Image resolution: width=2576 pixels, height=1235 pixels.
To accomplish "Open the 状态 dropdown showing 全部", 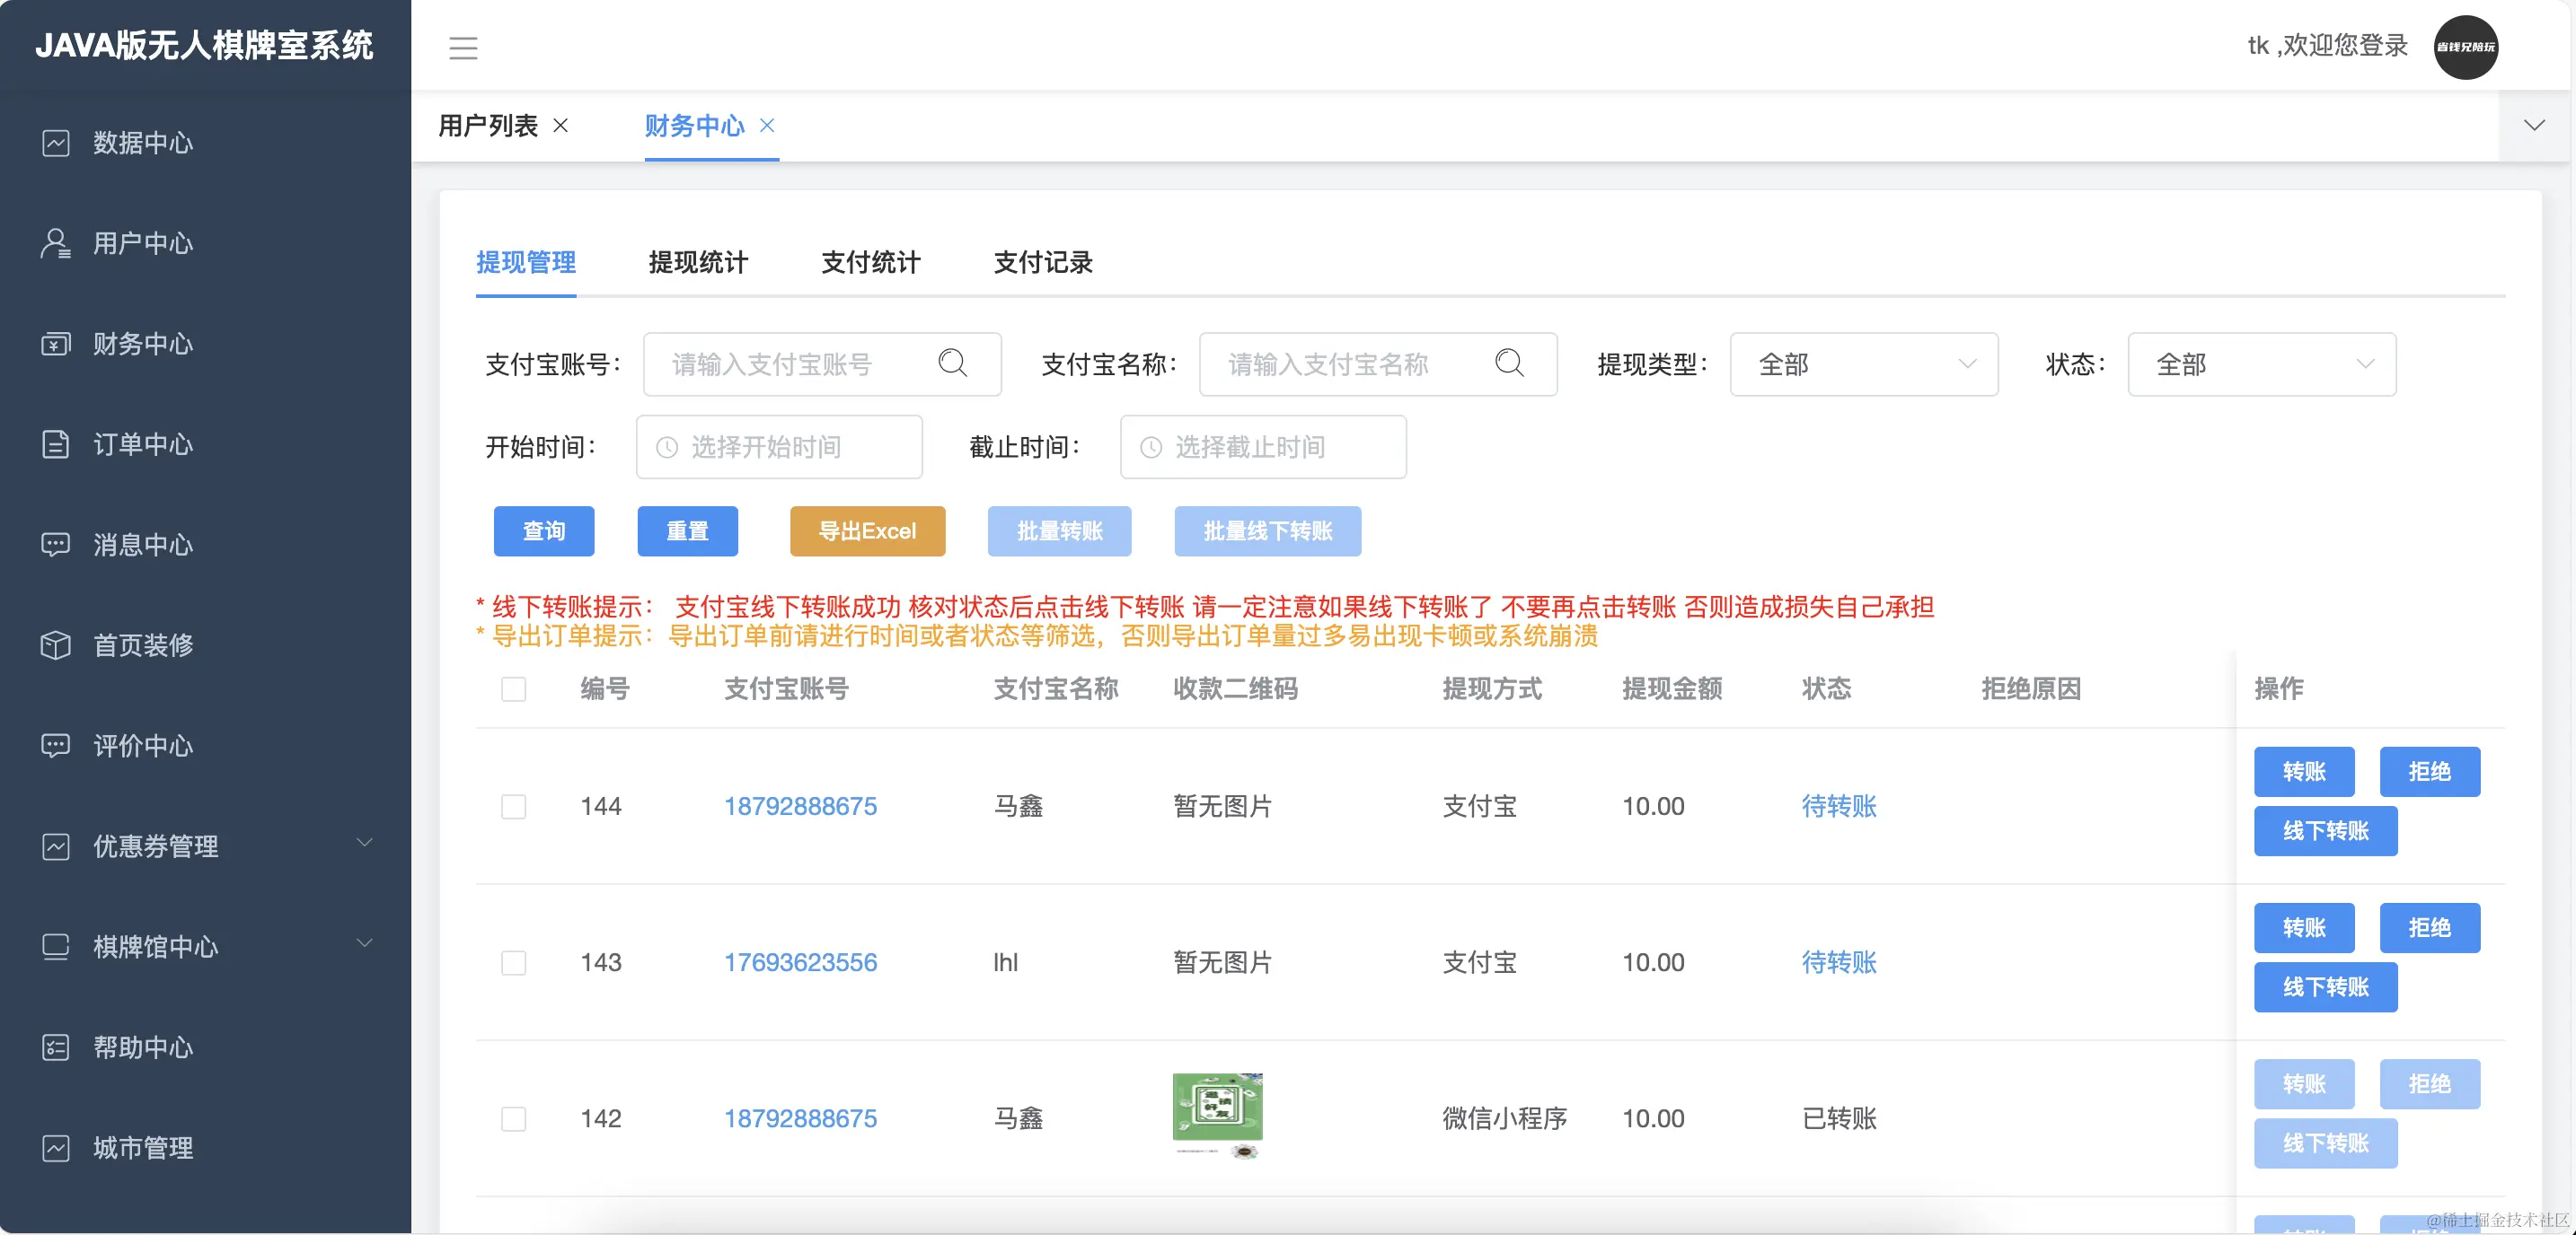I will (x=2262, y=364).
